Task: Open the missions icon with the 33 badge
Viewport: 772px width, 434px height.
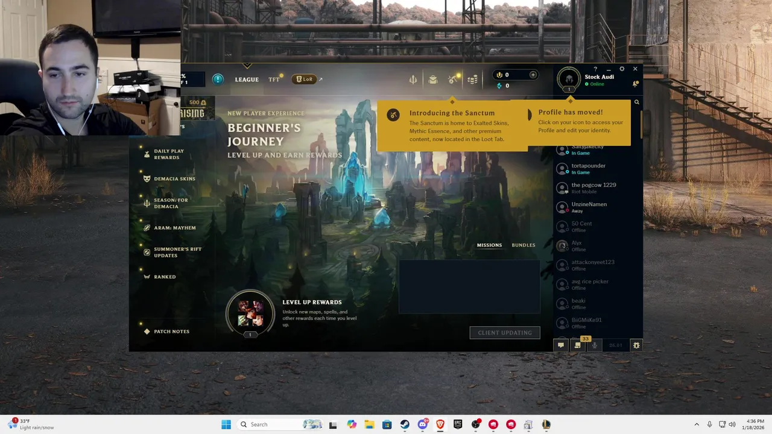Action: 577,345
